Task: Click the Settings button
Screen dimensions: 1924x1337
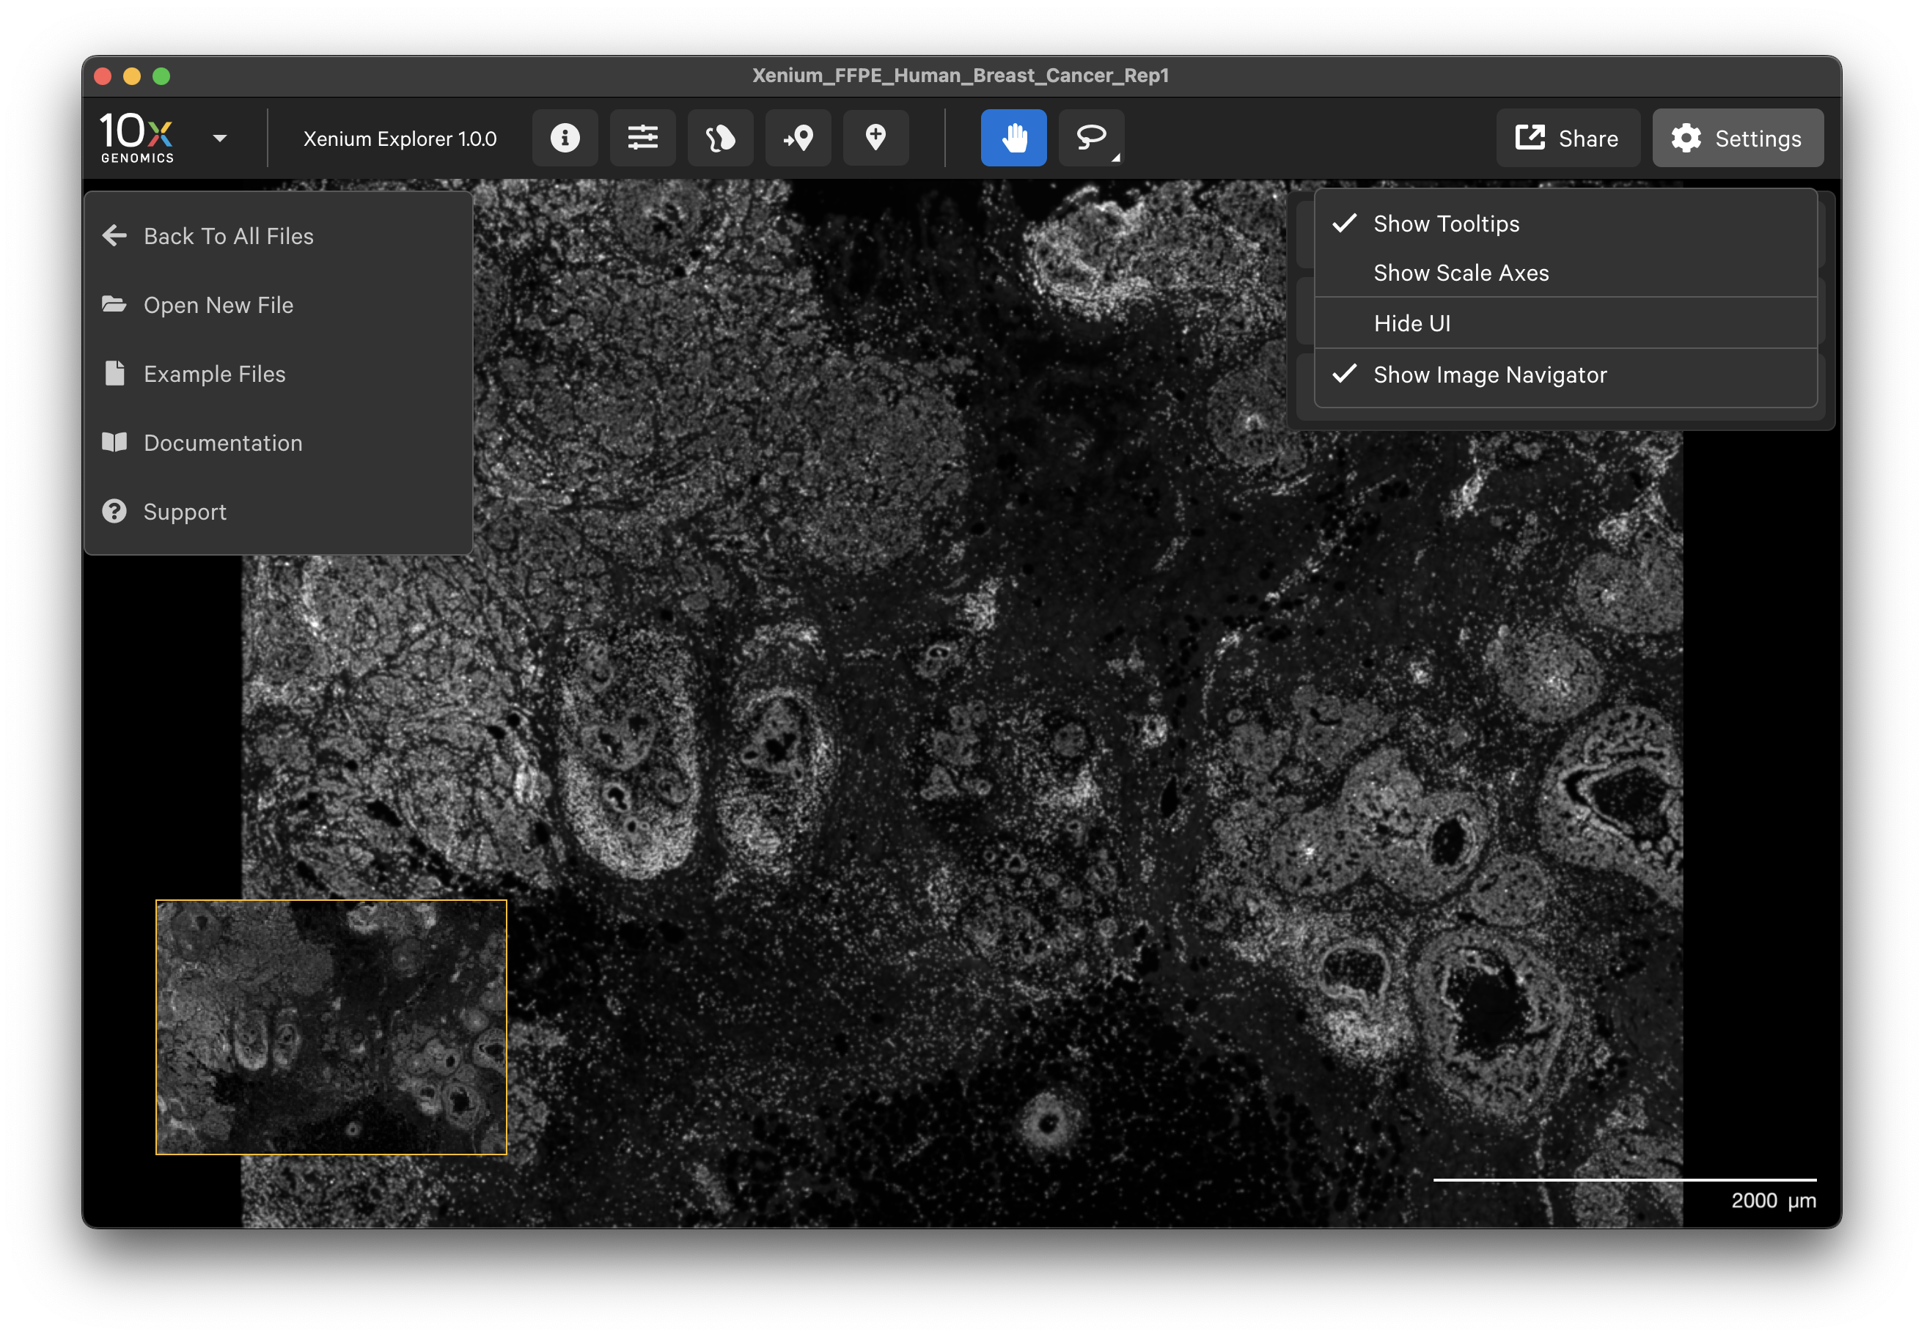Action: (x=1737, y=139)
